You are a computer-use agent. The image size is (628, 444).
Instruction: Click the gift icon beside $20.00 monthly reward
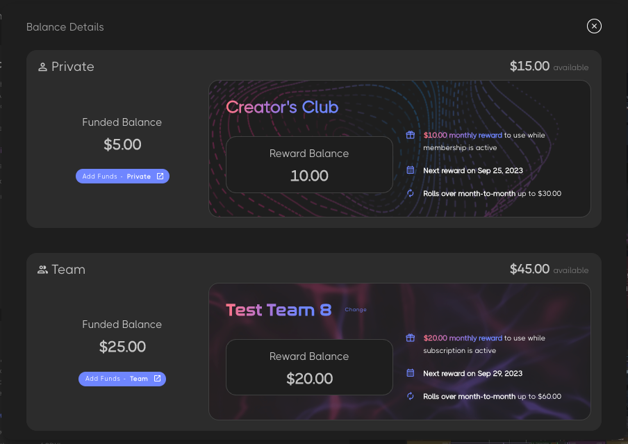tap(410, 338)
